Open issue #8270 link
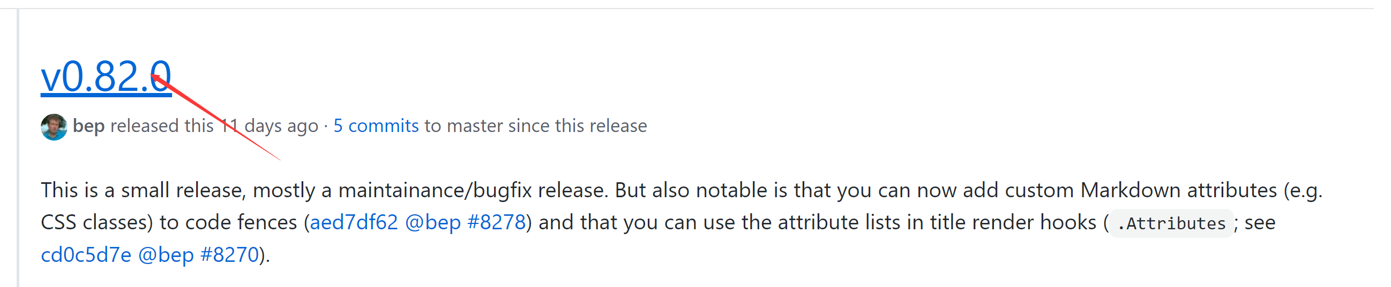Viewport: 1391px width, 287px height. tap(229, 254)
